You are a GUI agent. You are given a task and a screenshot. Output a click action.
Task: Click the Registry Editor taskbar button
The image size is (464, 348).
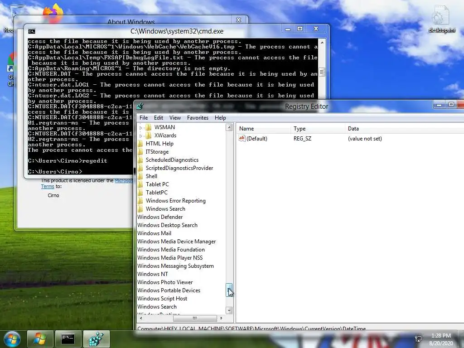[97, 339]
